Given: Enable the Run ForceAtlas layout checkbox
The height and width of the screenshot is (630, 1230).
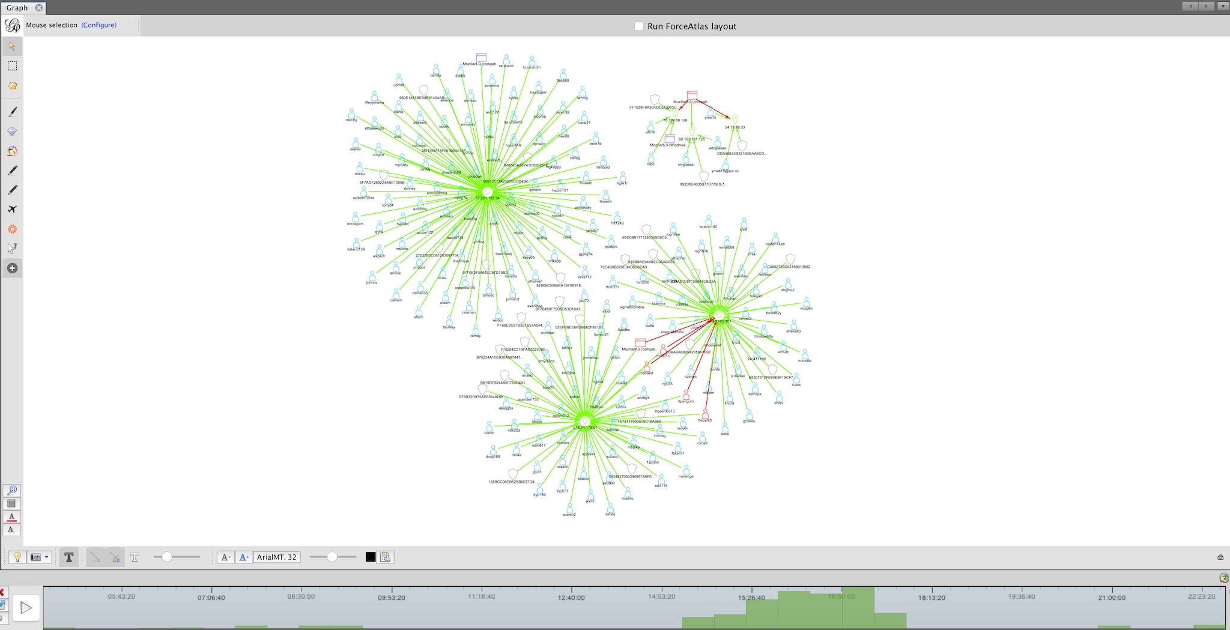Looking at the screenshot, I should coord(638,26).
